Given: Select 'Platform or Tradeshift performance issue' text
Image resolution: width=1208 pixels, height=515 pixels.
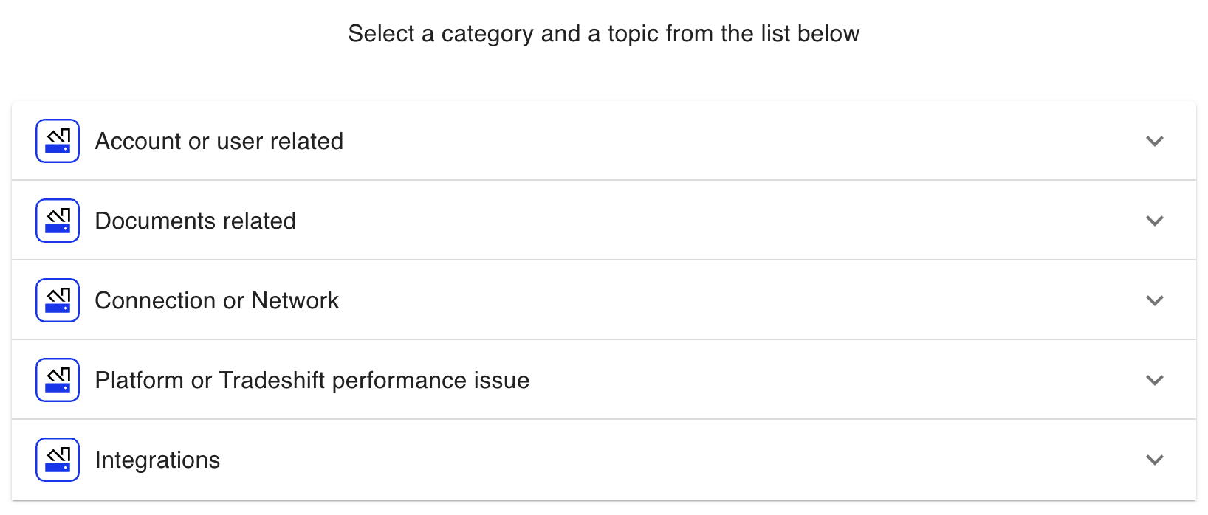Looking at the screenshot, I should 312,380.
